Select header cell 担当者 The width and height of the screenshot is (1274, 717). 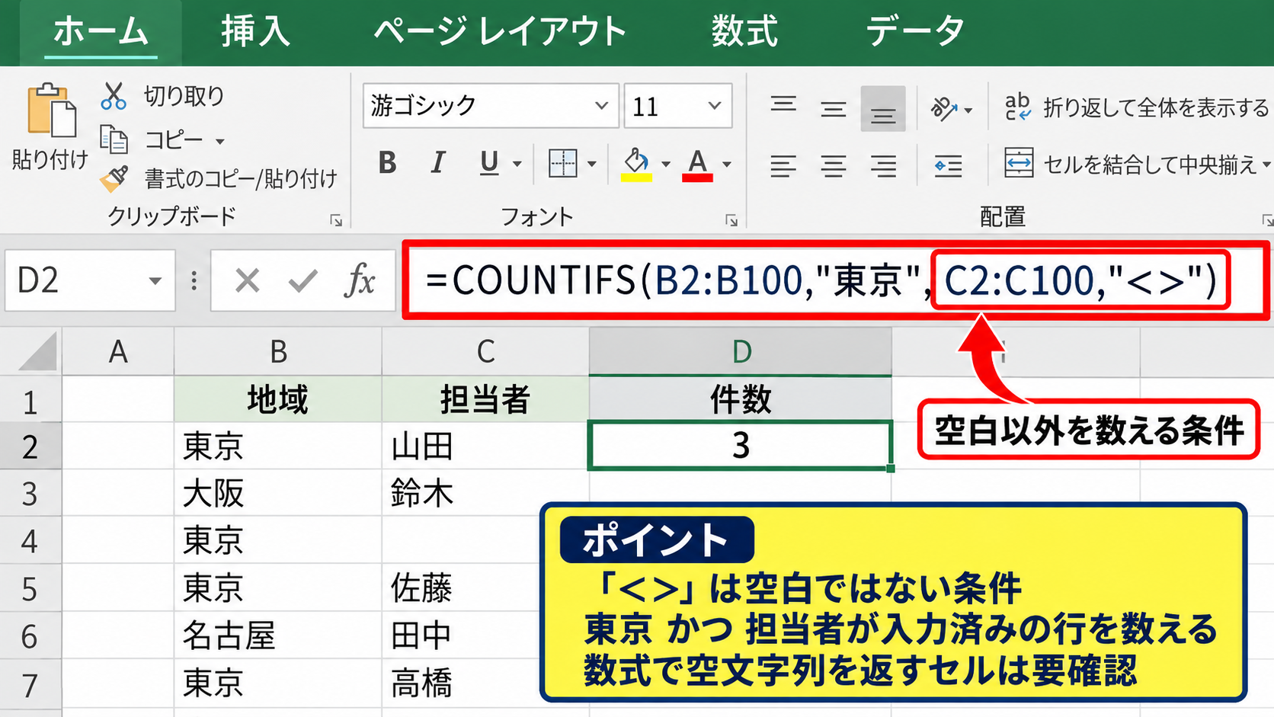click(485, 399)
